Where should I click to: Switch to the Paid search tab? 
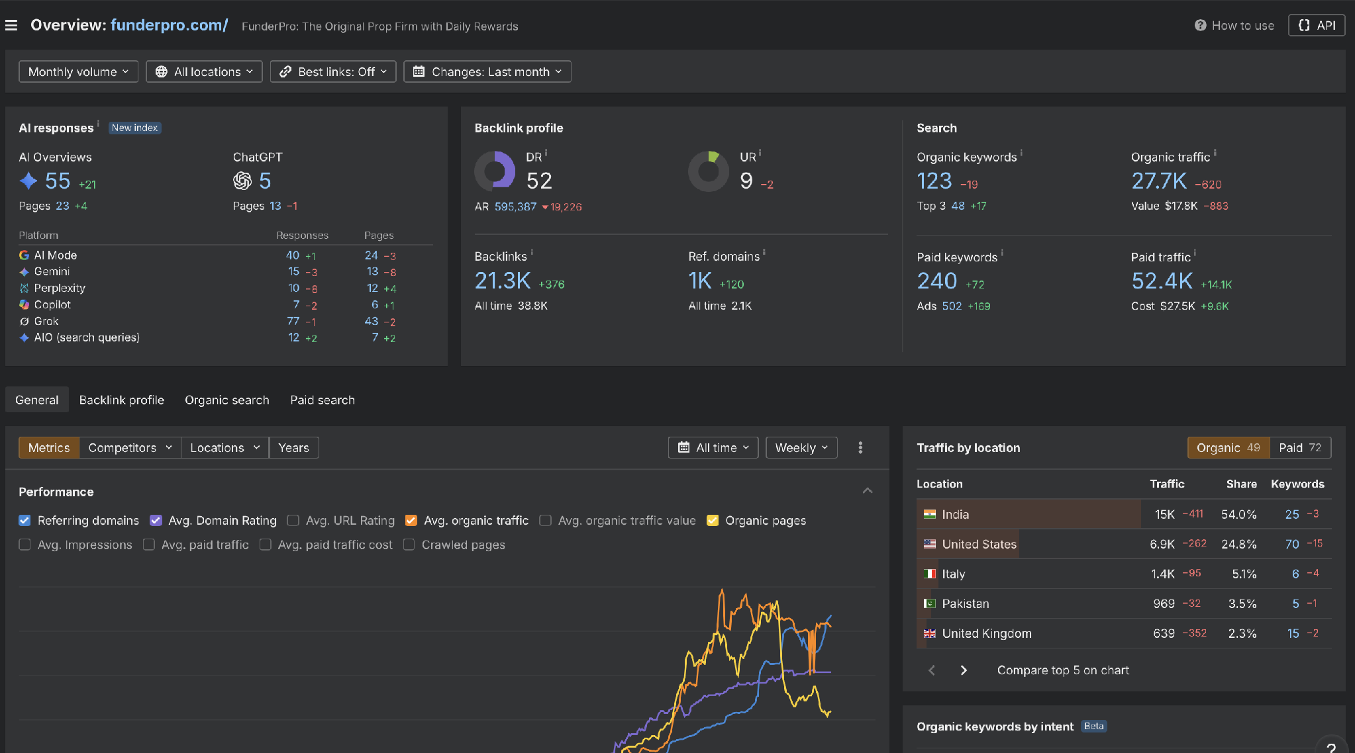tap(323, 400)
